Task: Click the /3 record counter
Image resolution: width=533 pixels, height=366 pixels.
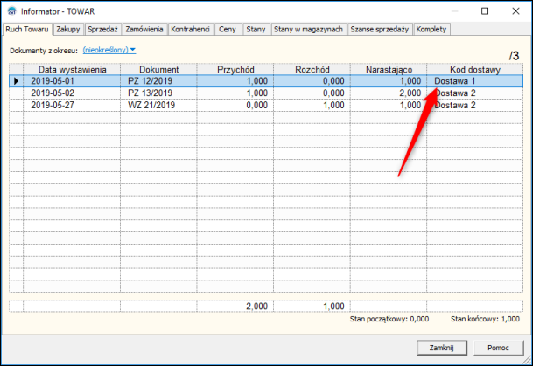Action: click(515, 56)
